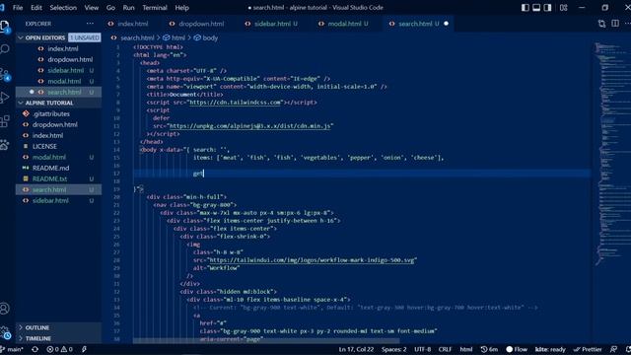Click unsaved dot on search.html tab
This screenshot has width=631, height=355.
pos(446,24)
